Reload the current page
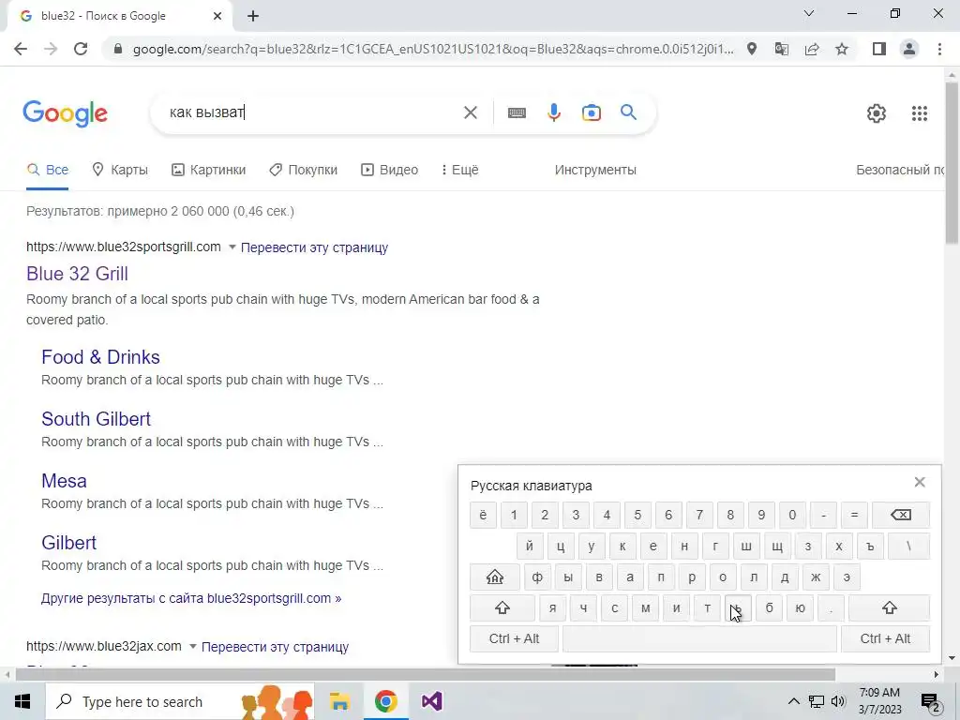This screenshot has width=960, height=720. point(81,49)
